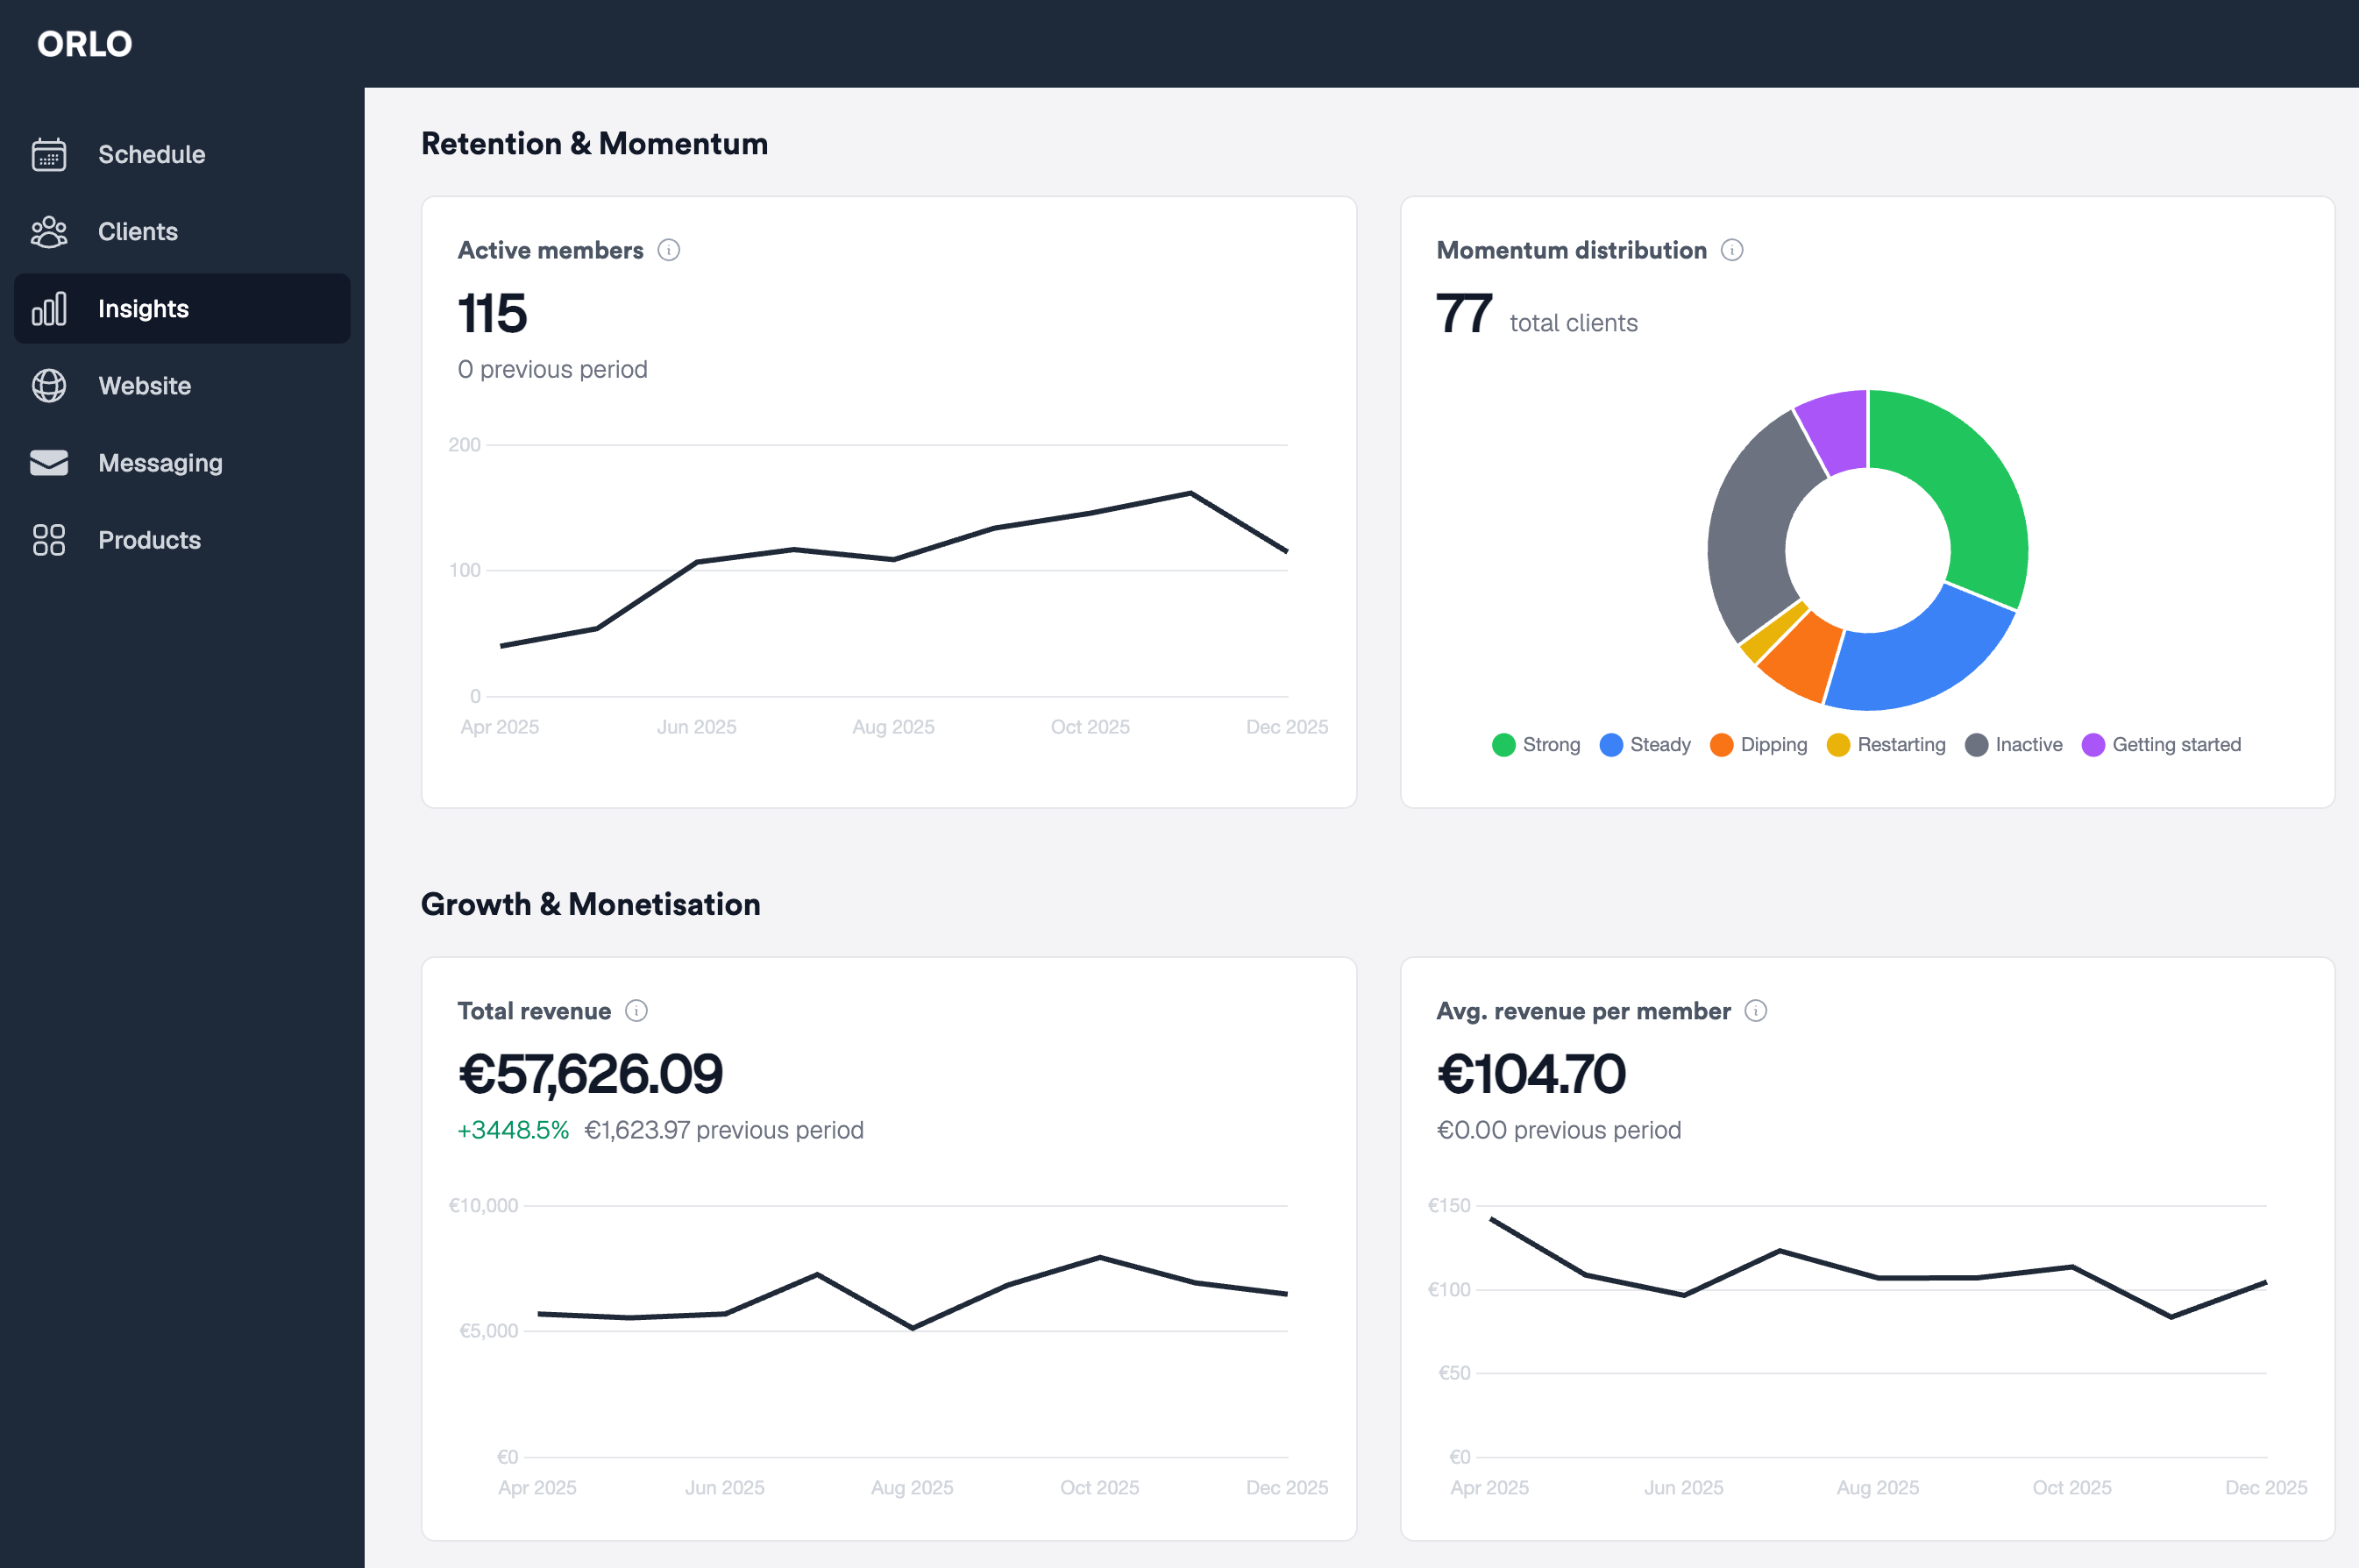Viewport: 2359px width, 1568px height.
Task: Click the Schedule calendar icon
Action: pos(49,155)
